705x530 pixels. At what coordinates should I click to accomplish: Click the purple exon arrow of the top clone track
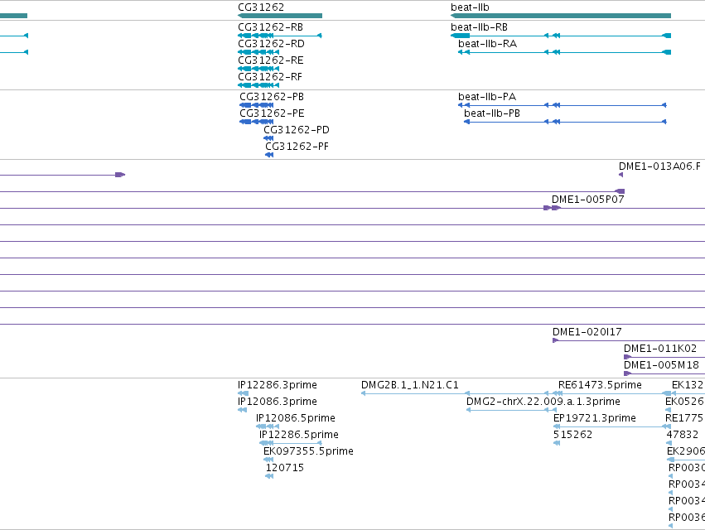[x=120, y=175]
